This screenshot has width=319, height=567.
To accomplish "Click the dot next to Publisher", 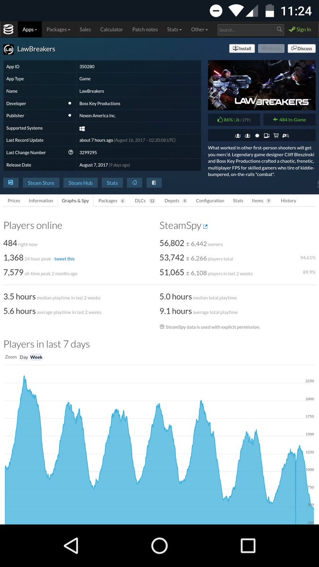I will pyautogui.click(x=70, y=115).
